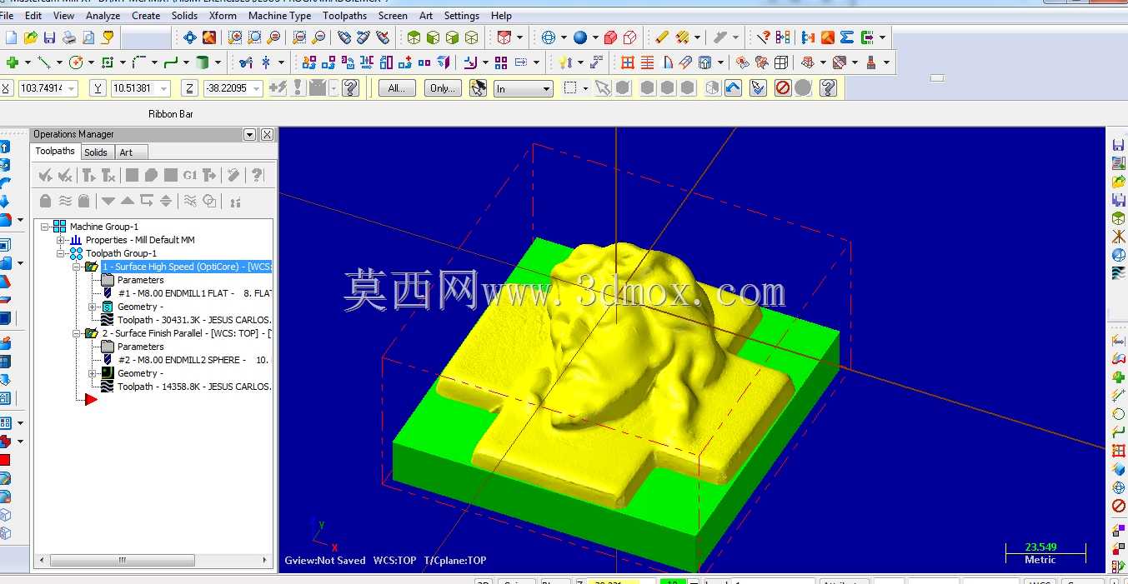Open Operations Manager panel dropdown arrow

[x=249, y=134]
